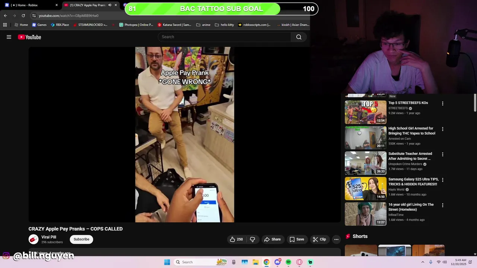Open Discord from the taskbar
The image size is (477, 268).
coord(277,262)
